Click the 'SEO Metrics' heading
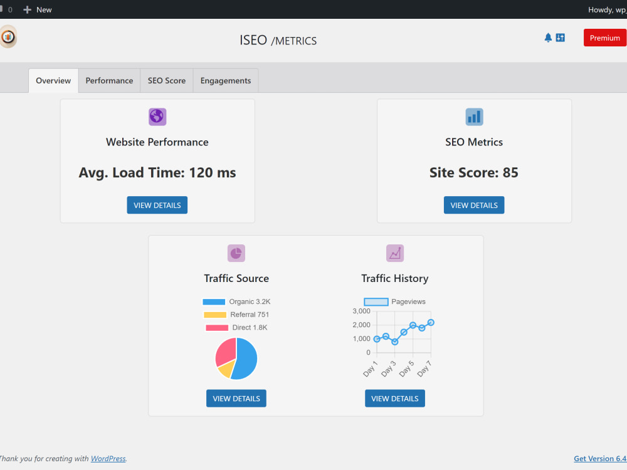This screenshot has width=627, height=470. pyautogui.click(x=474, y=142)
